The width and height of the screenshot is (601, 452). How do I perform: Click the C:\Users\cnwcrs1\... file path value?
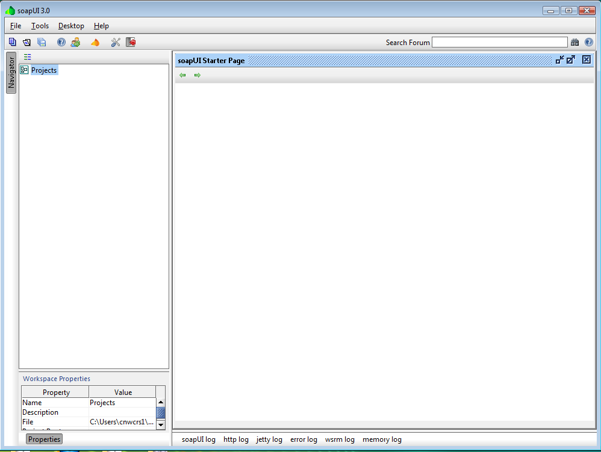click(122, 422)
